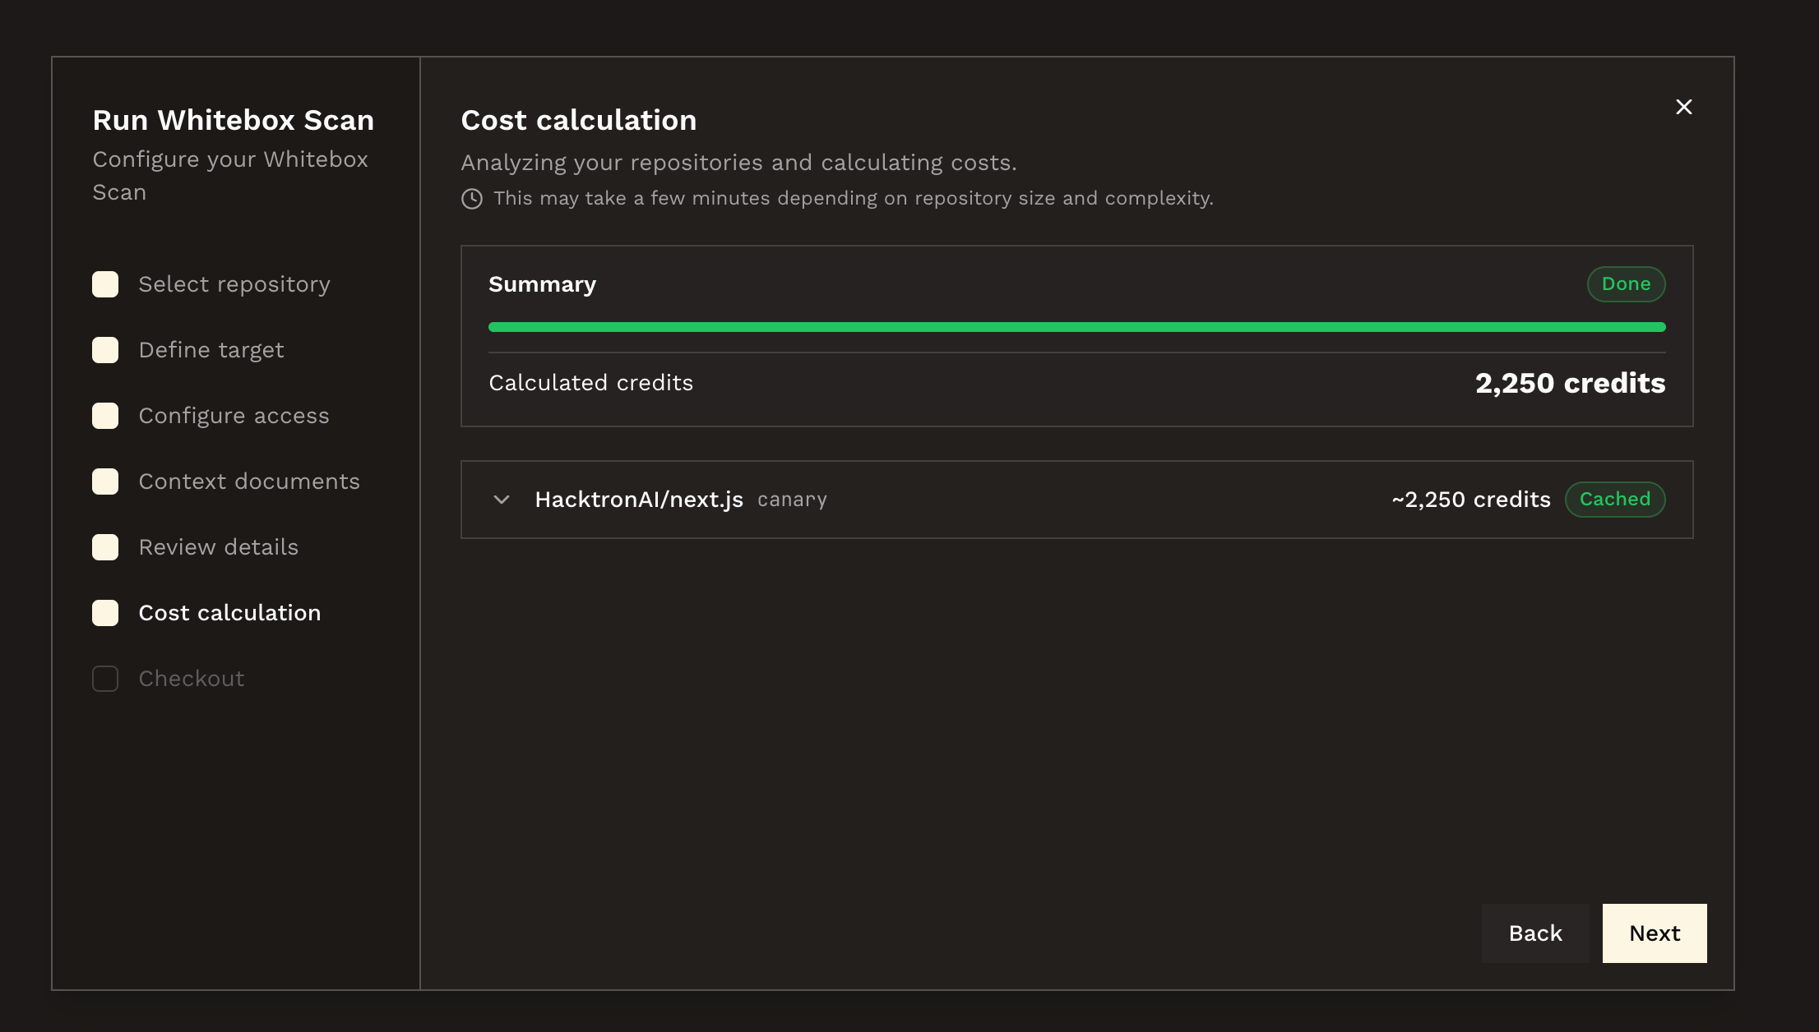This screenshot has height=1032, width=1819.
Task: Open the Configure access step
Action: click(x=234, y=416)
